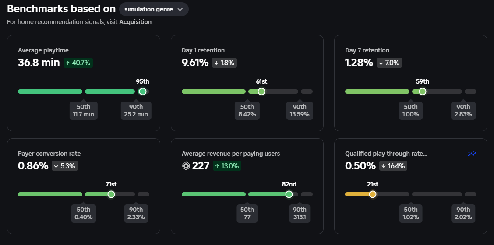Click the blue sparkle trend icon
This screenshot has width=494, height=245.
472,154
